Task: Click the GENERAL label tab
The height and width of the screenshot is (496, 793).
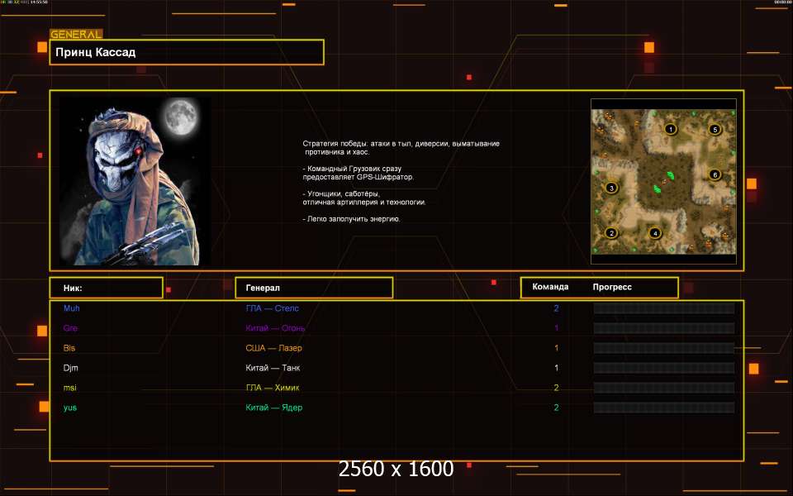Action: 76,35
